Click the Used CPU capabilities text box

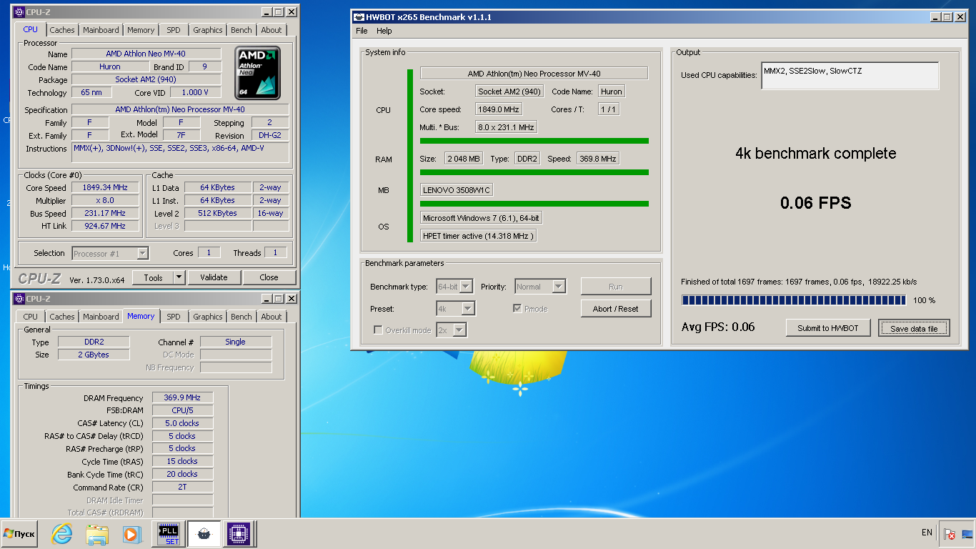(x=850, y=76)
